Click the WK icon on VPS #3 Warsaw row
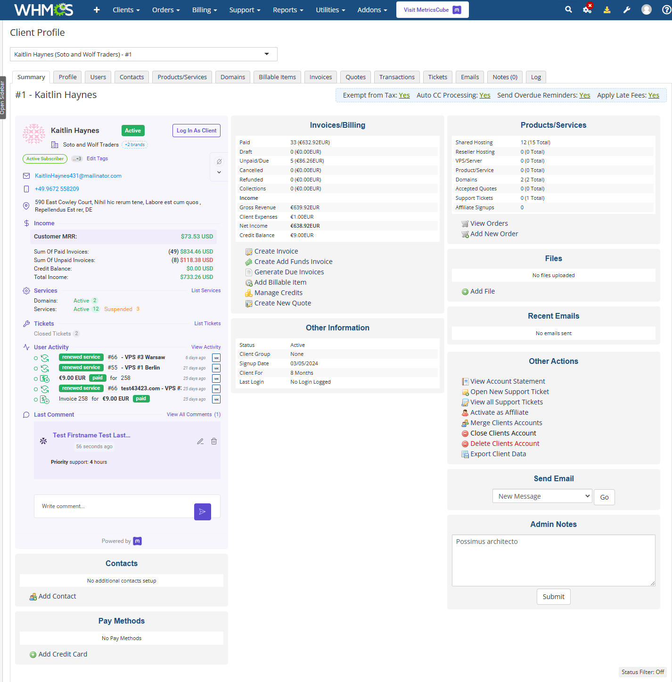The image size is (672, 682). coord(216,358)
